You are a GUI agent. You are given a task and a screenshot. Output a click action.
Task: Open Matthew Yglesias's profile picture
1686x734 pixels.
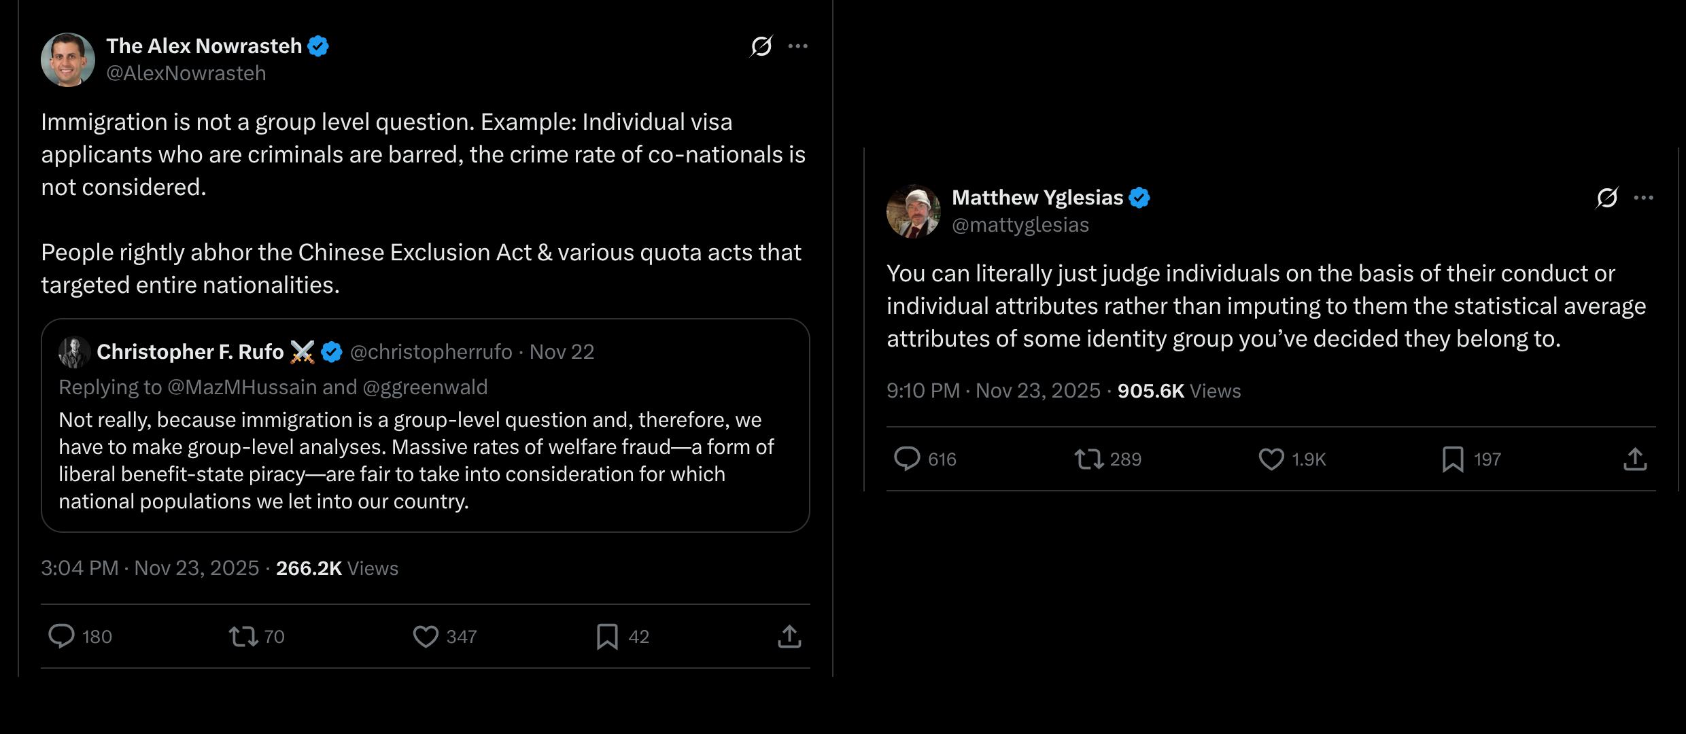(914, 211)
